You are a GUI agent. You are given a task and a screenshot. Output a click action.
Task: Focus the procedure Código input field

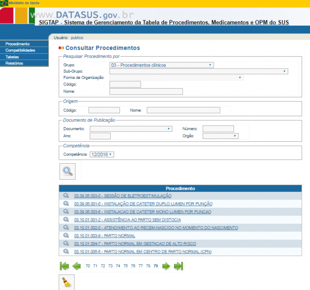125,84
